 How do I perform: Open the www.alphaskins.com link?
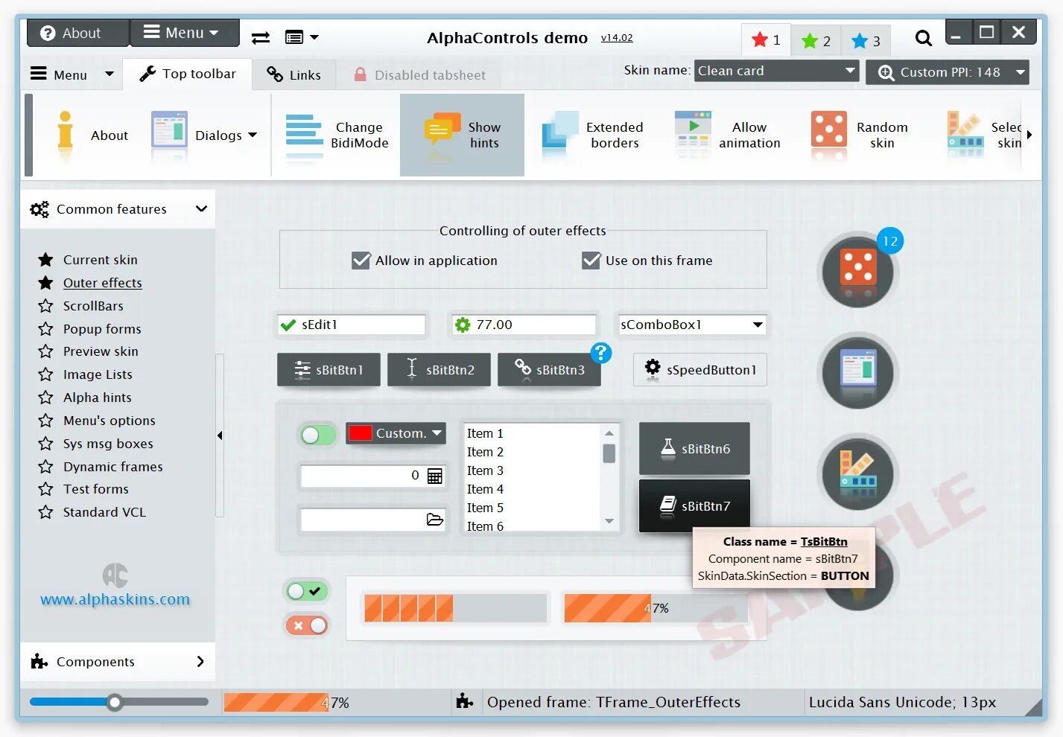[115, 599]
